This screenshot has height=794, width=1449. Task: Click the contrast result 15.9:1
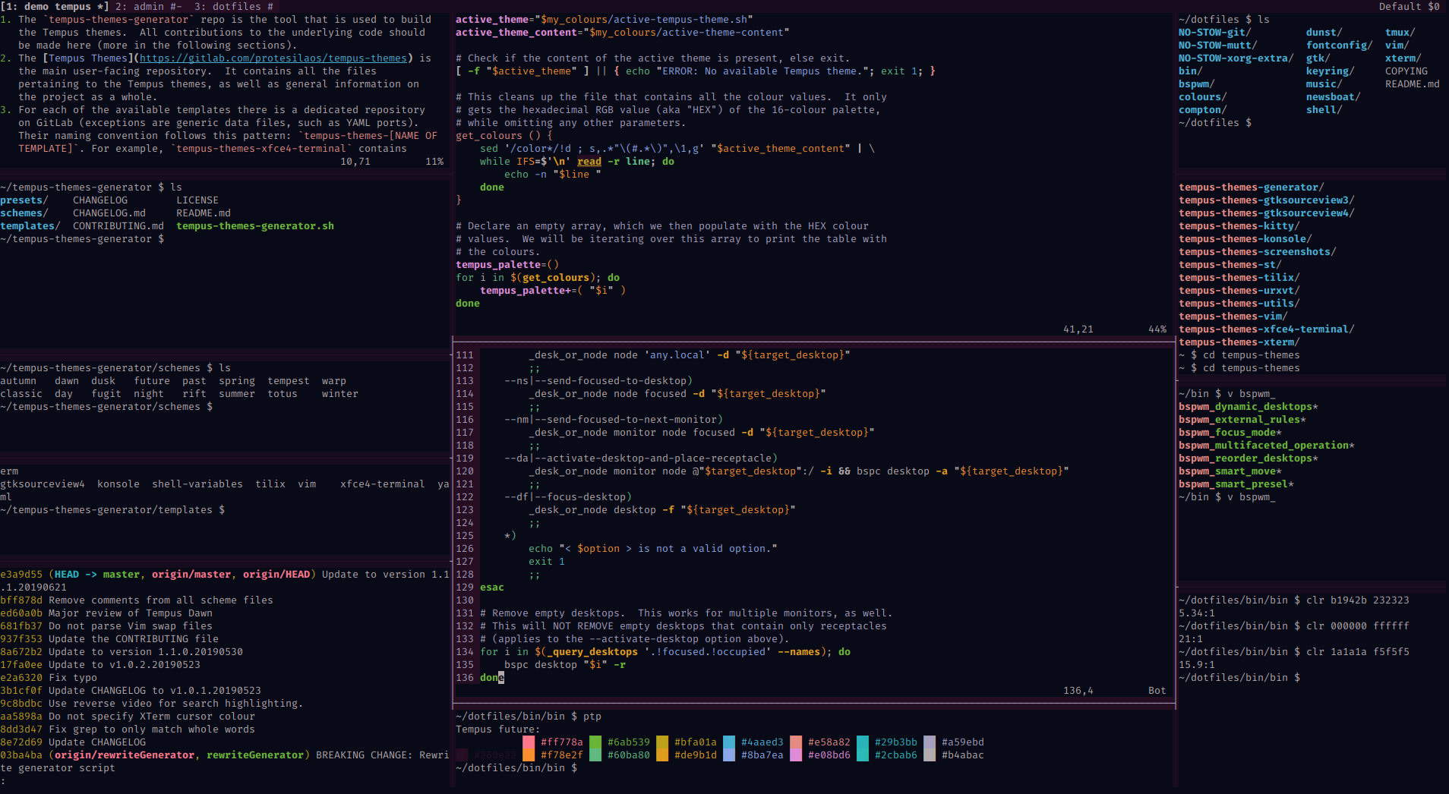tap(1197, 665)
